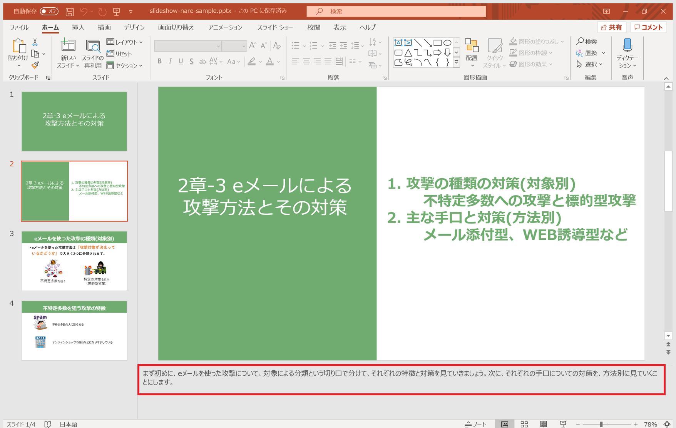This screenshot has width=676, height=428.
Task: Open the Insert ribbon tab
Action: (x=78, y=27)
